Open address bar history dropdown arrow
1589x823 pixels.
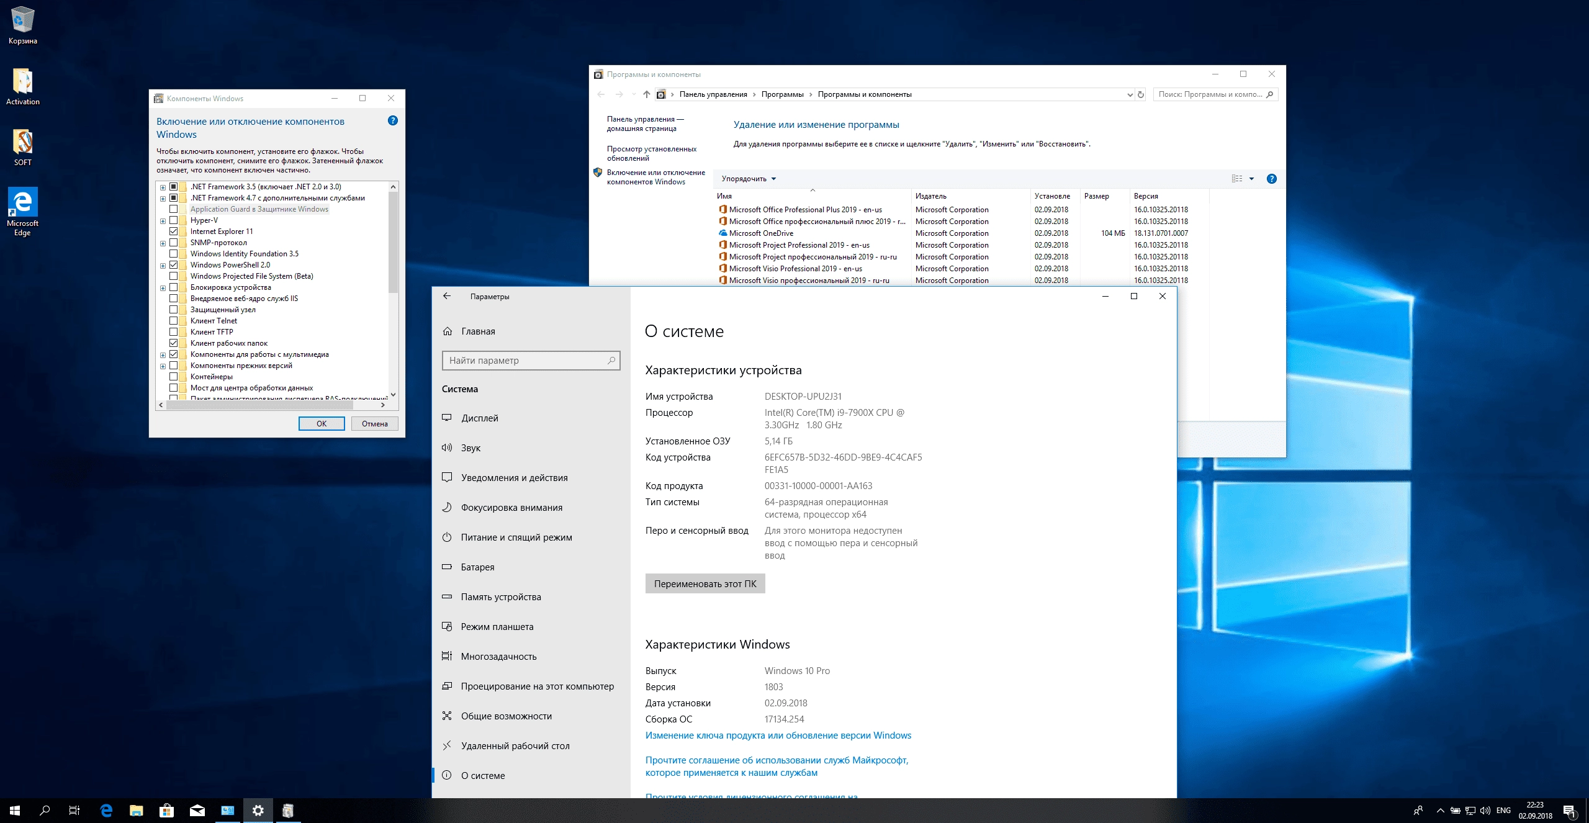pos(1130,95)
